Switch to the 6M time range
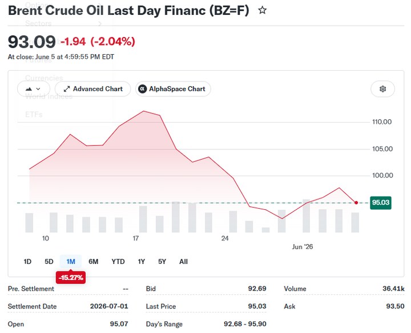Image resolution: width=411 pixels, height=333 pixels. tap(93, 262)
